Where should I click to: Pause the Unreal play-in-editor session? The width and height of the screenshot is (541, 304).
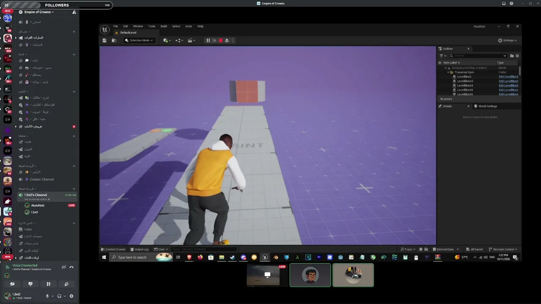[x=208, y=41]
